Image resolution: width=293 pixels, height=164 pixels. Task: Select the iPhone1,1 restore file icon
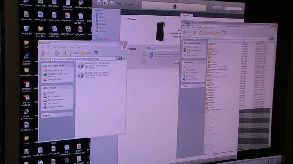pos(81,76)
